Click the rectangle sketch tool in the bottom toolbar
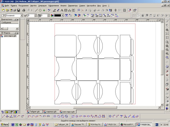 (x=73, y=116)
